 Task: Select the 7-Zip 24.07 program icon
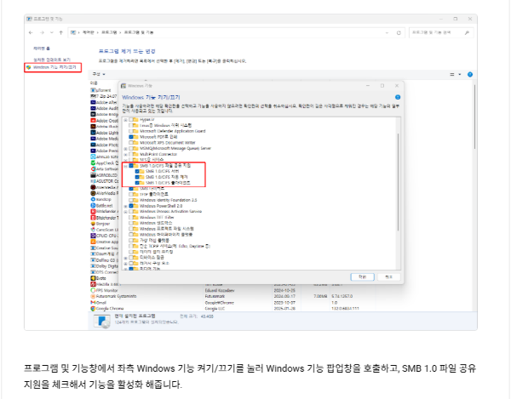(x=93, y=96)
